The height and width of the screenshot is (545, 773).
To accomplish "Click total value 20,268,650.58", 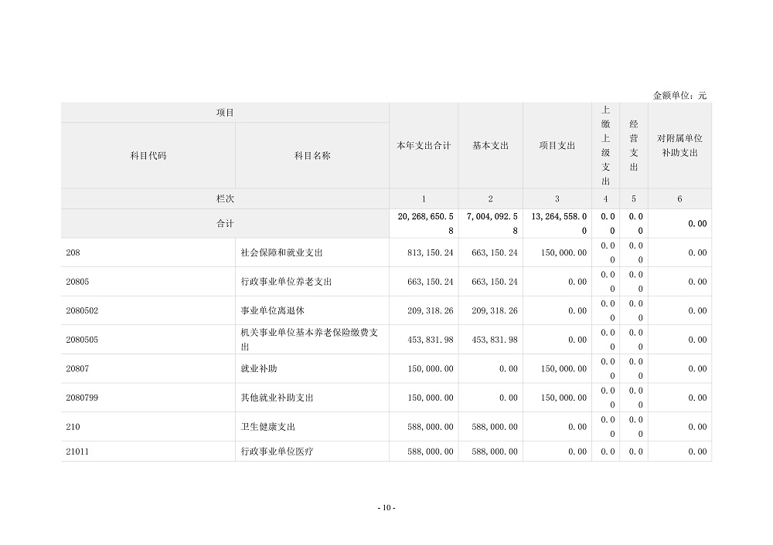I will [425, 223].
